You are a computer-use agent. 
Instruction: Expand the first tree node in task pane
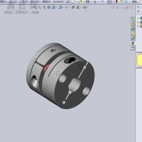tap(138, 18)
